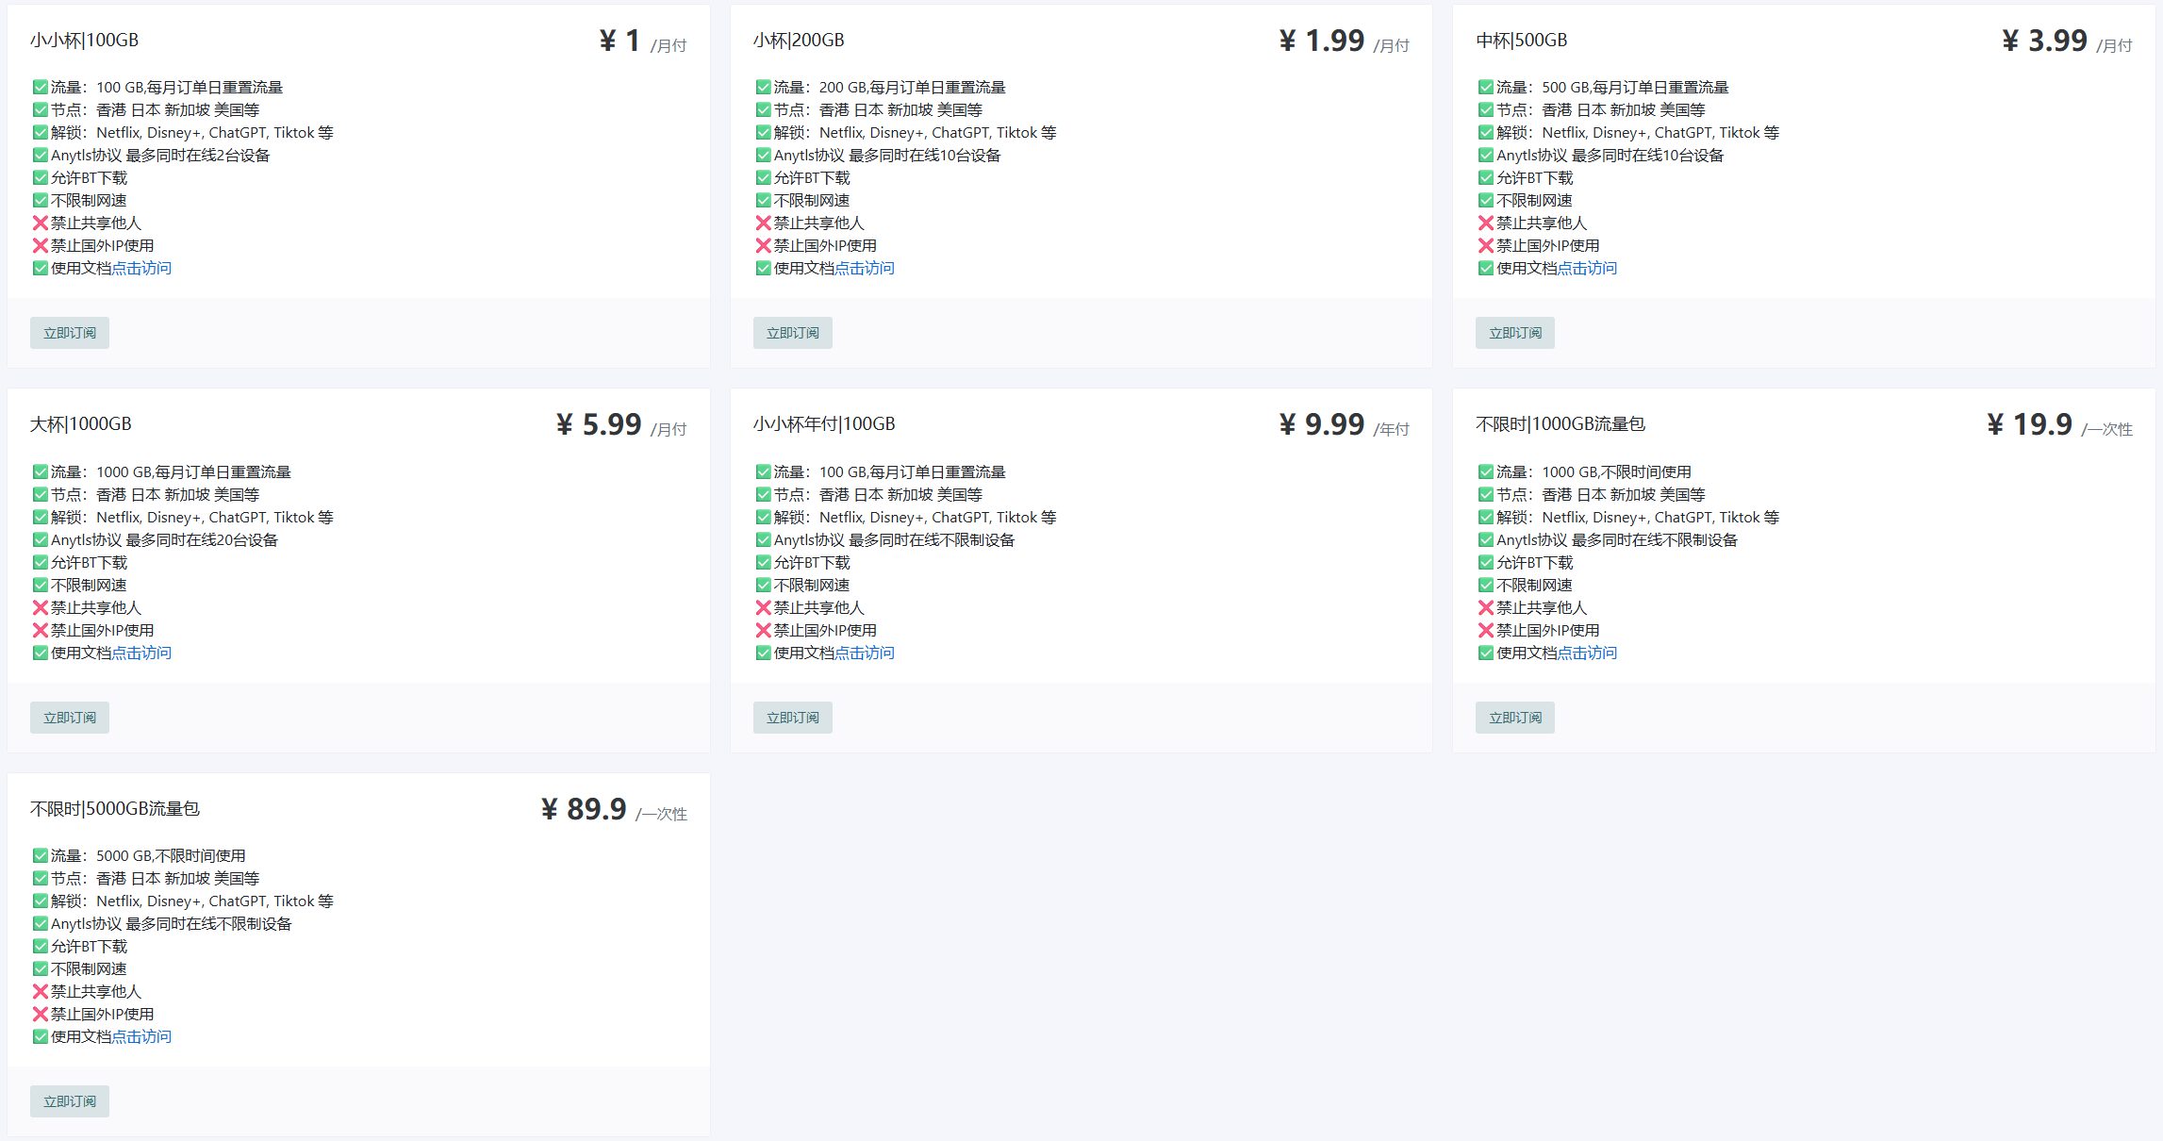Click check icon beside 最多同时在线2台设备

pos(40,156)
